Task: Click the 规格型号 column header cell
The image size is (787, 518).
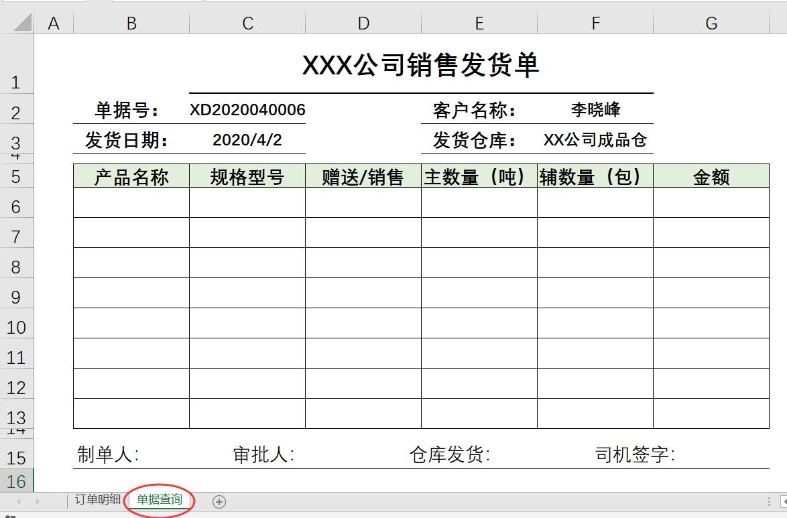Action: [x=247, y=176]
